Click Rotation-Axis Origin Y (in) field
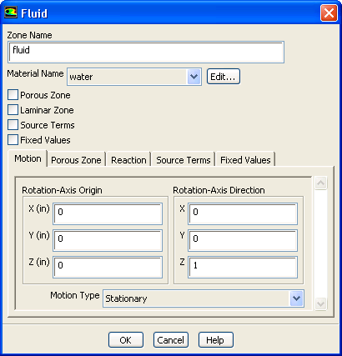 click(108, 241)
